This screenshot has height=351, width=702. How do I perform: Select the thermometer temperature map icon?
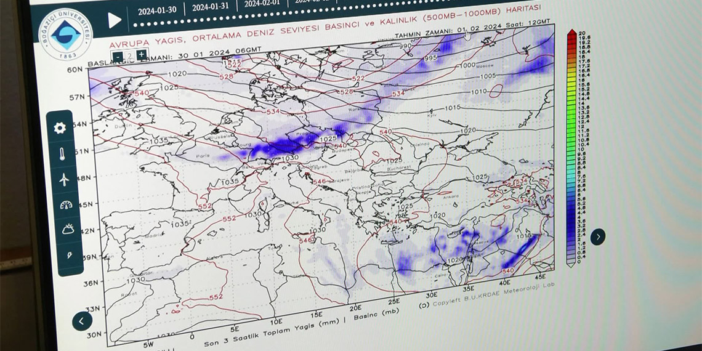[62, 154]
